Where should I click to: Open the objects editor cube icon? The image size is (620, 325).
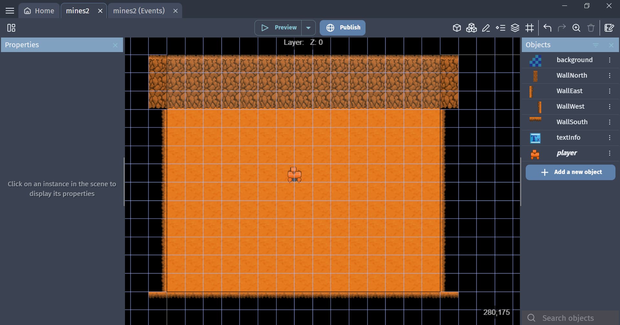click(x=457, y=28)
